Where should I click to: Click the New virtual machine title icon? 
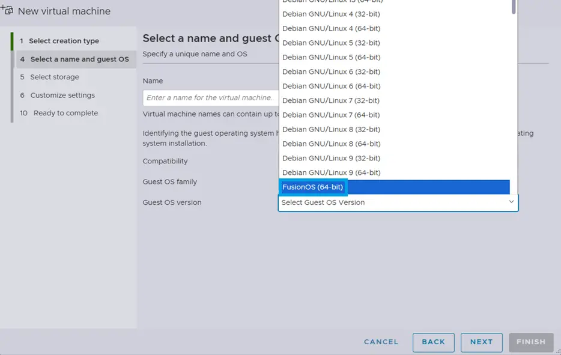7,10
